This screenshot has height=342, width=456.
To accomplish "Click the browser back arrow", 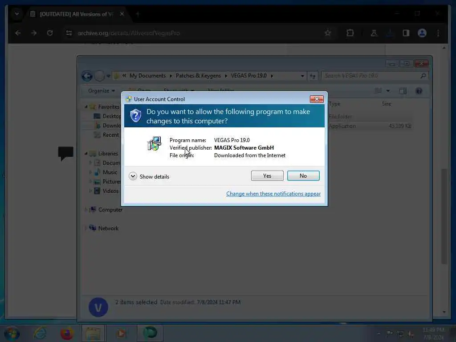I will [18, 33].
